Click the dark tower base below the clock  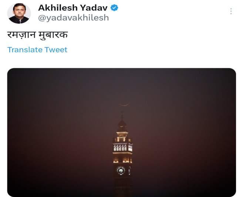123,186
